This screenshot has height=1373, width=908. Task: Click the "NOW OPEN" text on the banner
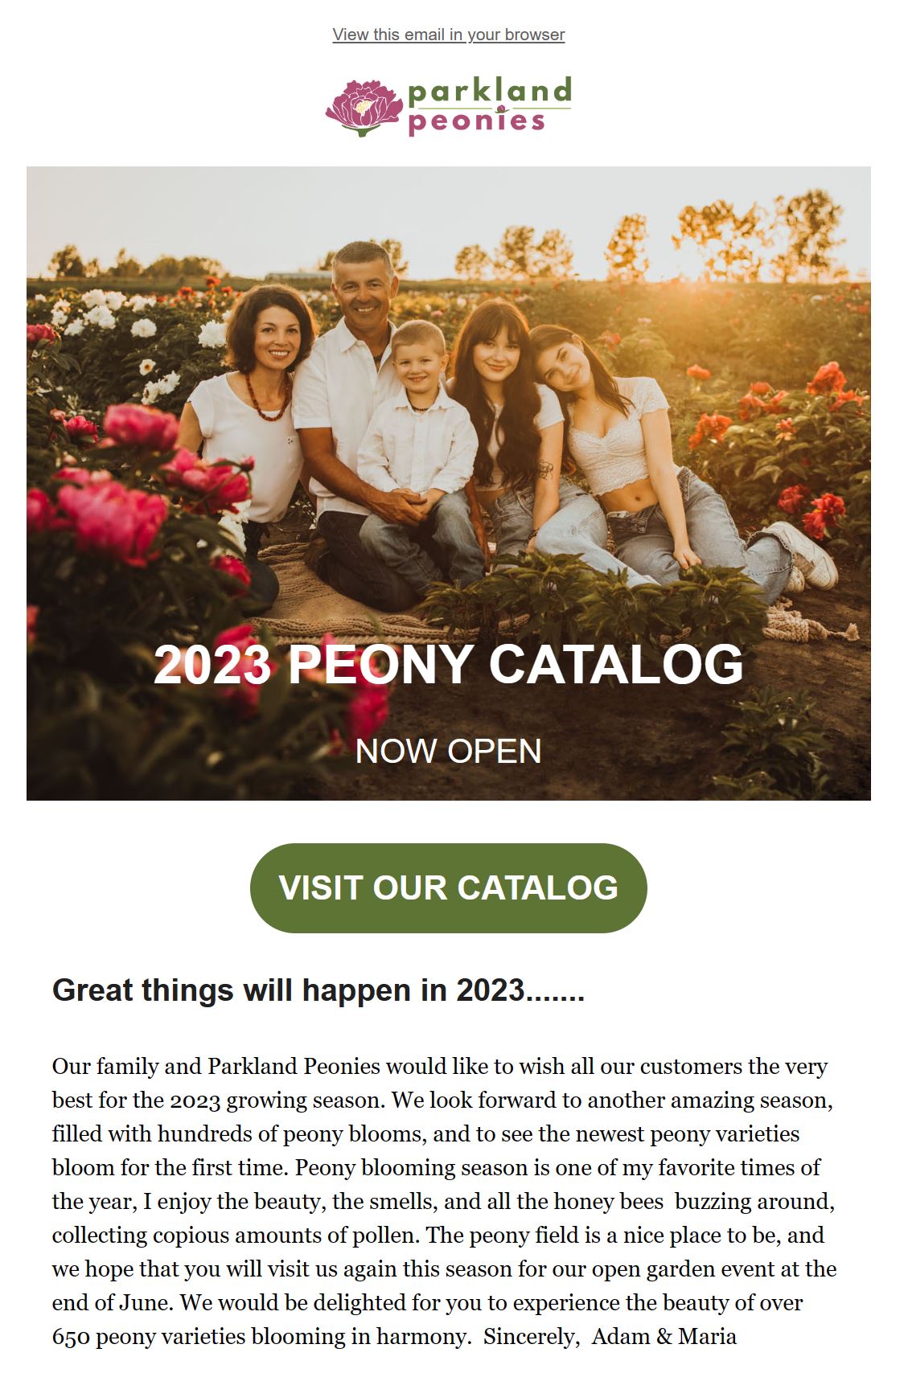tap(448, 752)
